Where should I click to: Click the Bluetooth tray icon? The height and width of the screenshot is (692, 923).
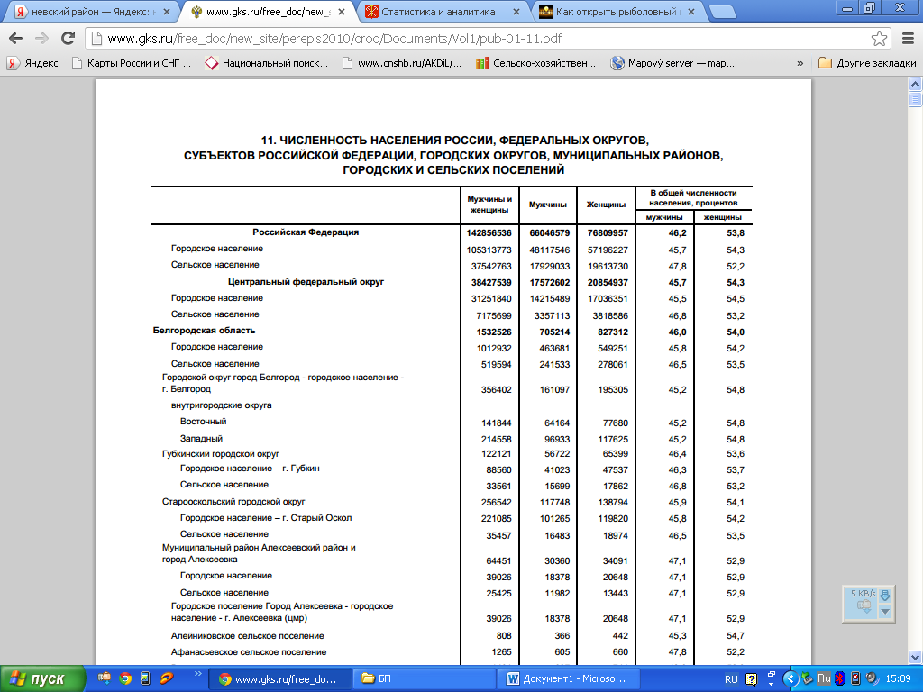pos(840,678)
